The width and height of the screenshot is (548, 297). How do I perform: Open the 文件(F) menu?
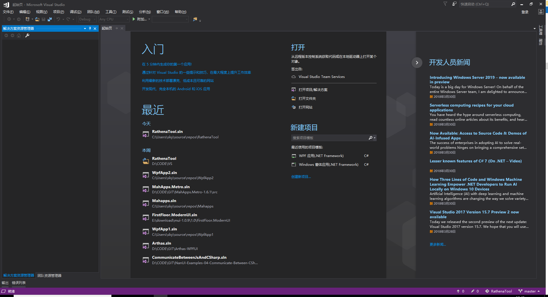click(x=8, y=12)
